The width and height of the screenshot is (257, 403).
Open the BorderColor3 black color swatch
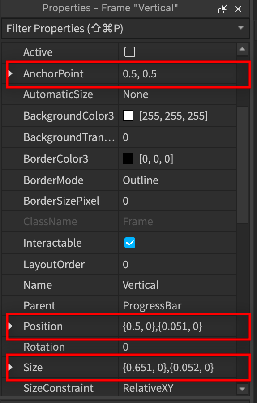[128, 159]
